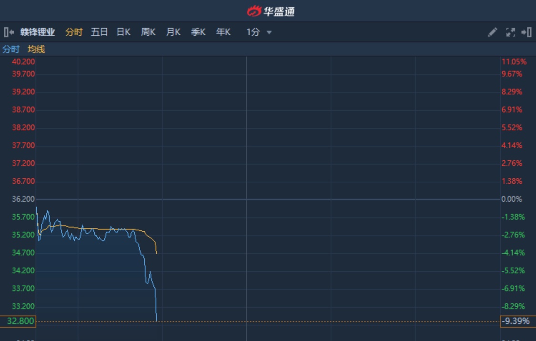536x341 pixels.
Task: Click the 34.200 price axis label
Action: coord(23,270)
